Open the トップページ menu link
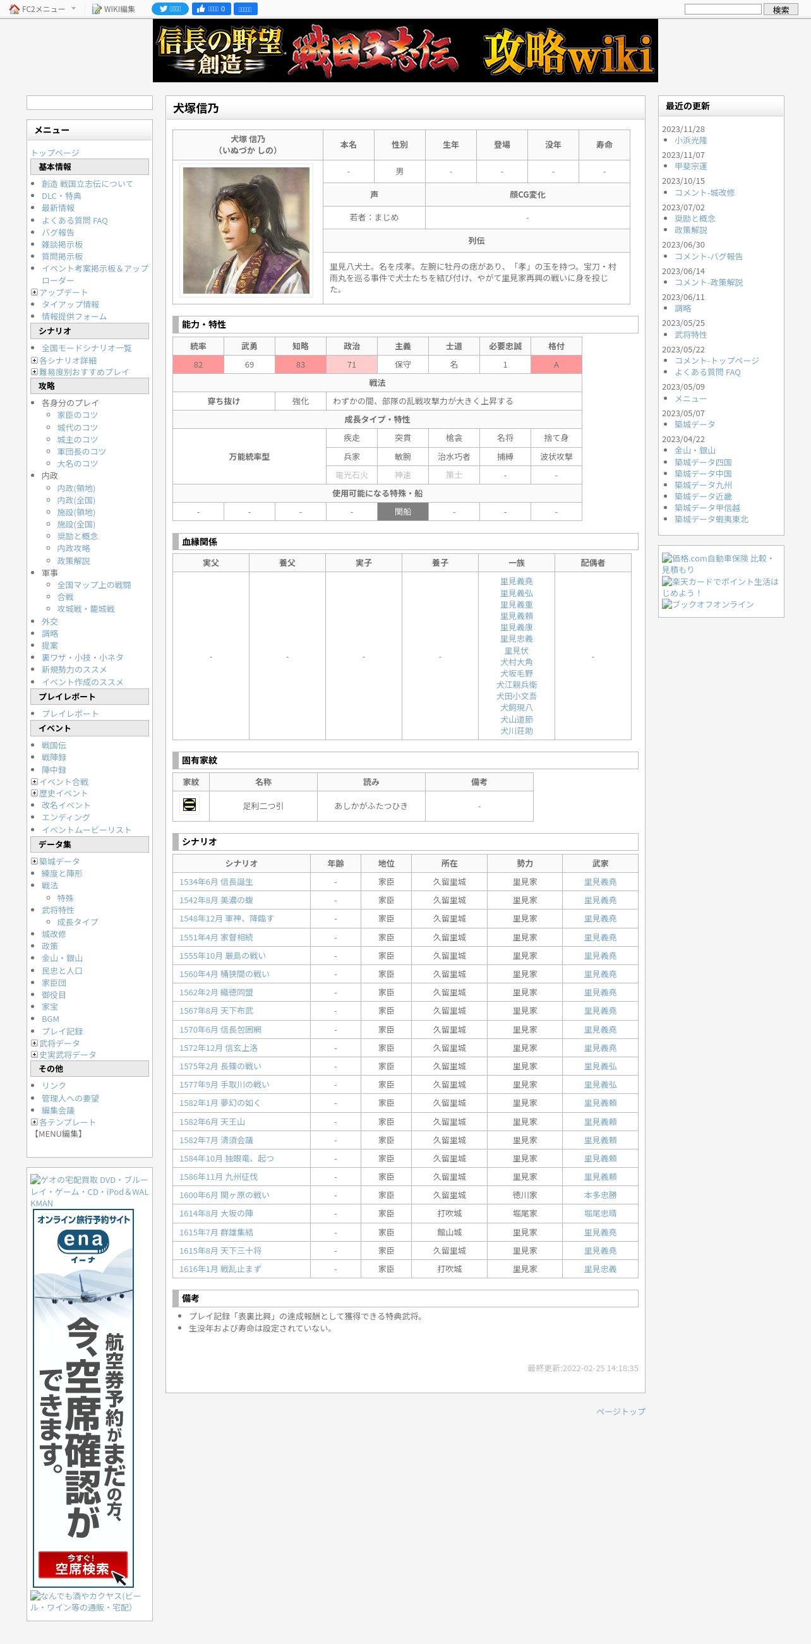The height and width of the screenshot is (1644, 811). (x=55, y=153)
